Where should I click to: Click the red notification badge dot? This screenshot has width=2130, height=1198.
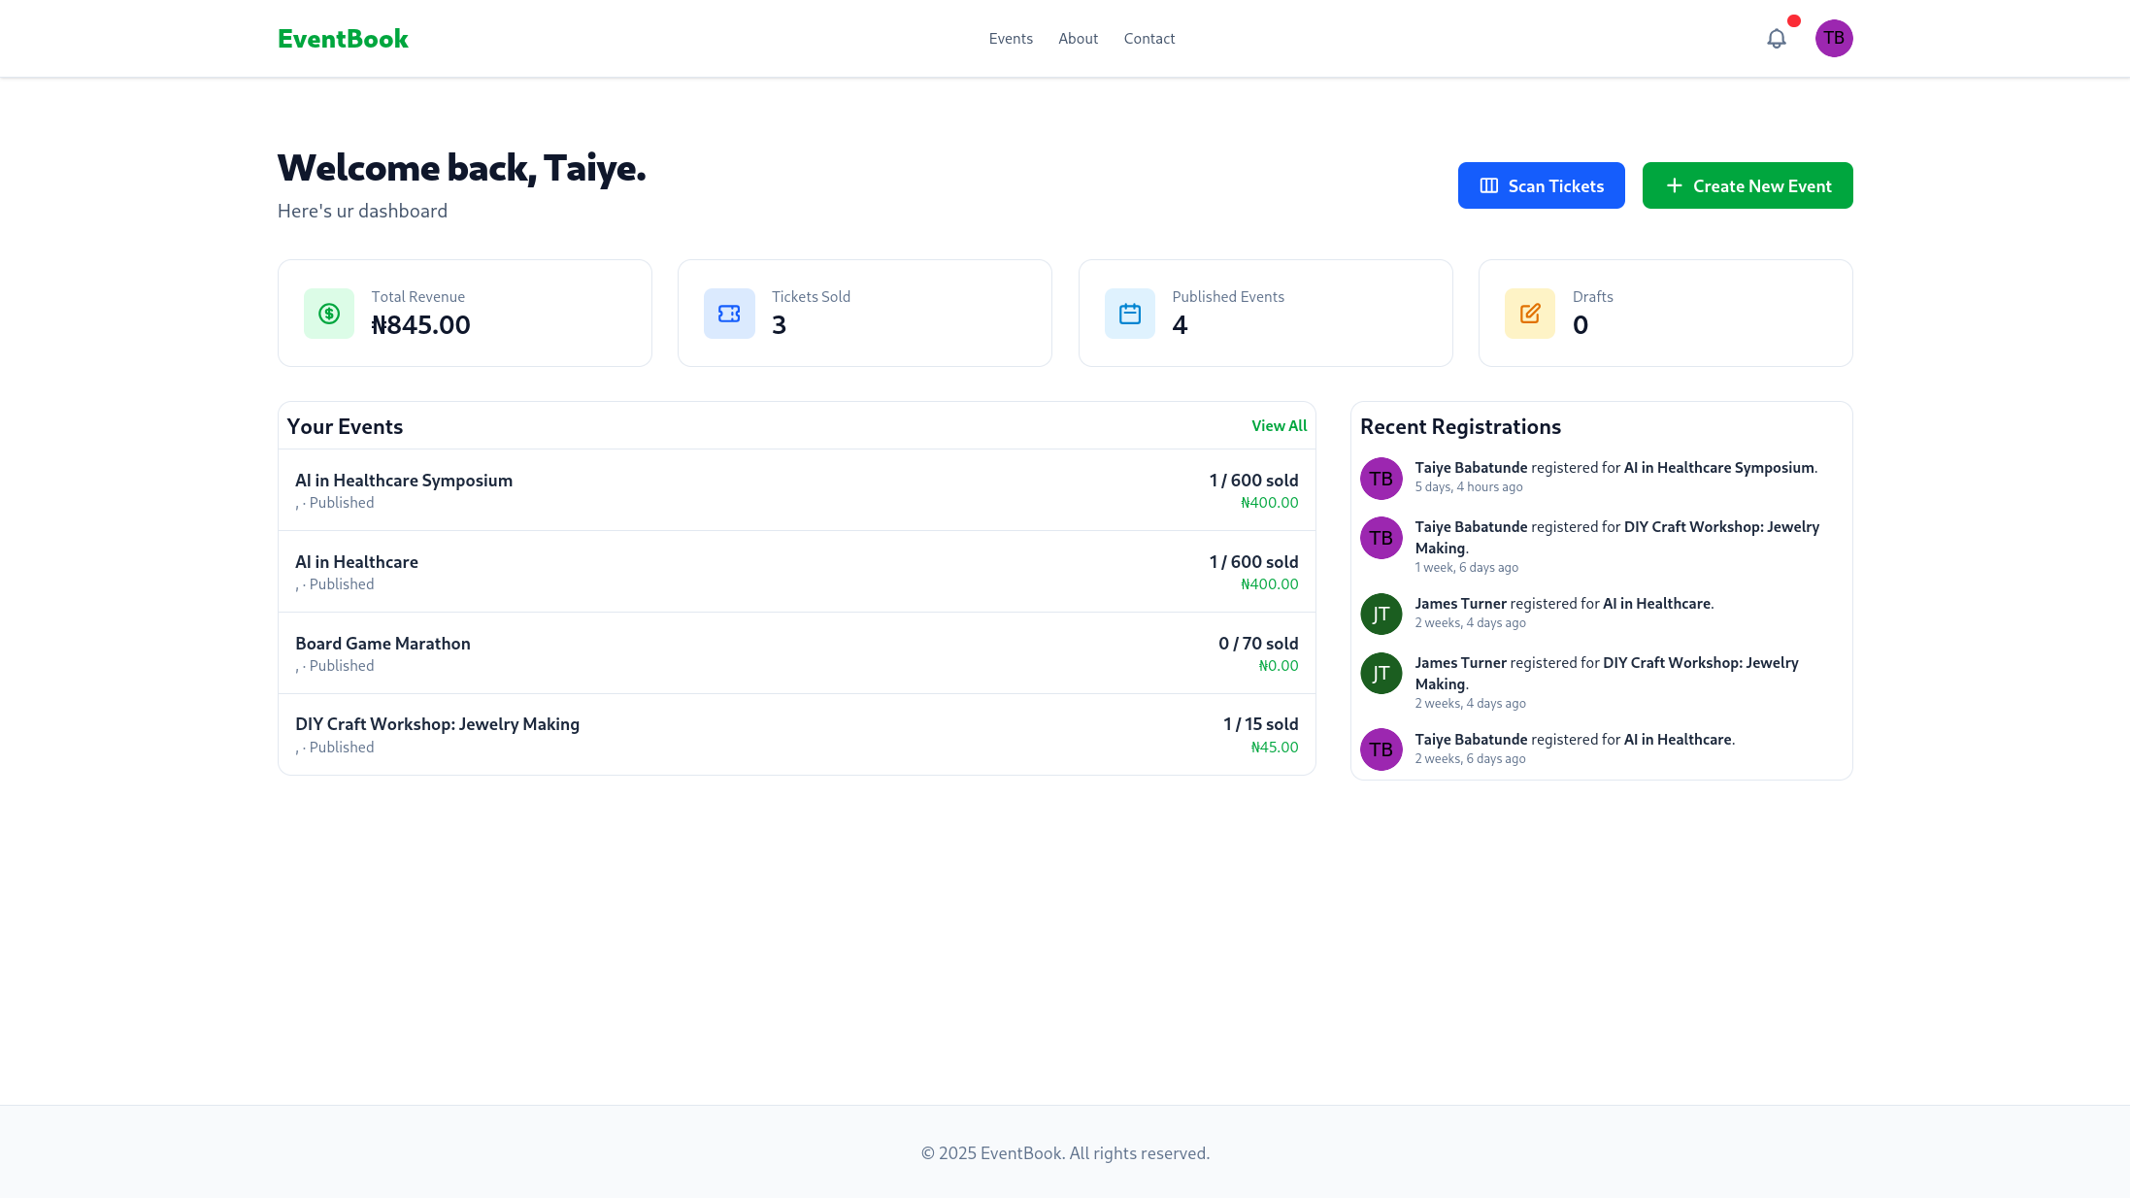click(x=1793, y=21)
